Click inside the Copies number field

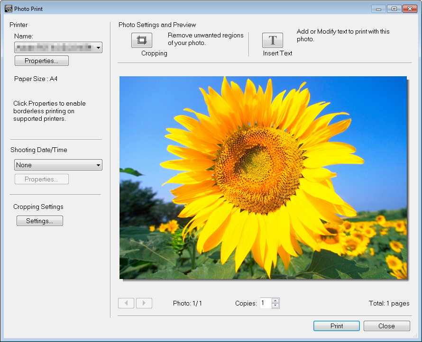[x=266, y=303]
